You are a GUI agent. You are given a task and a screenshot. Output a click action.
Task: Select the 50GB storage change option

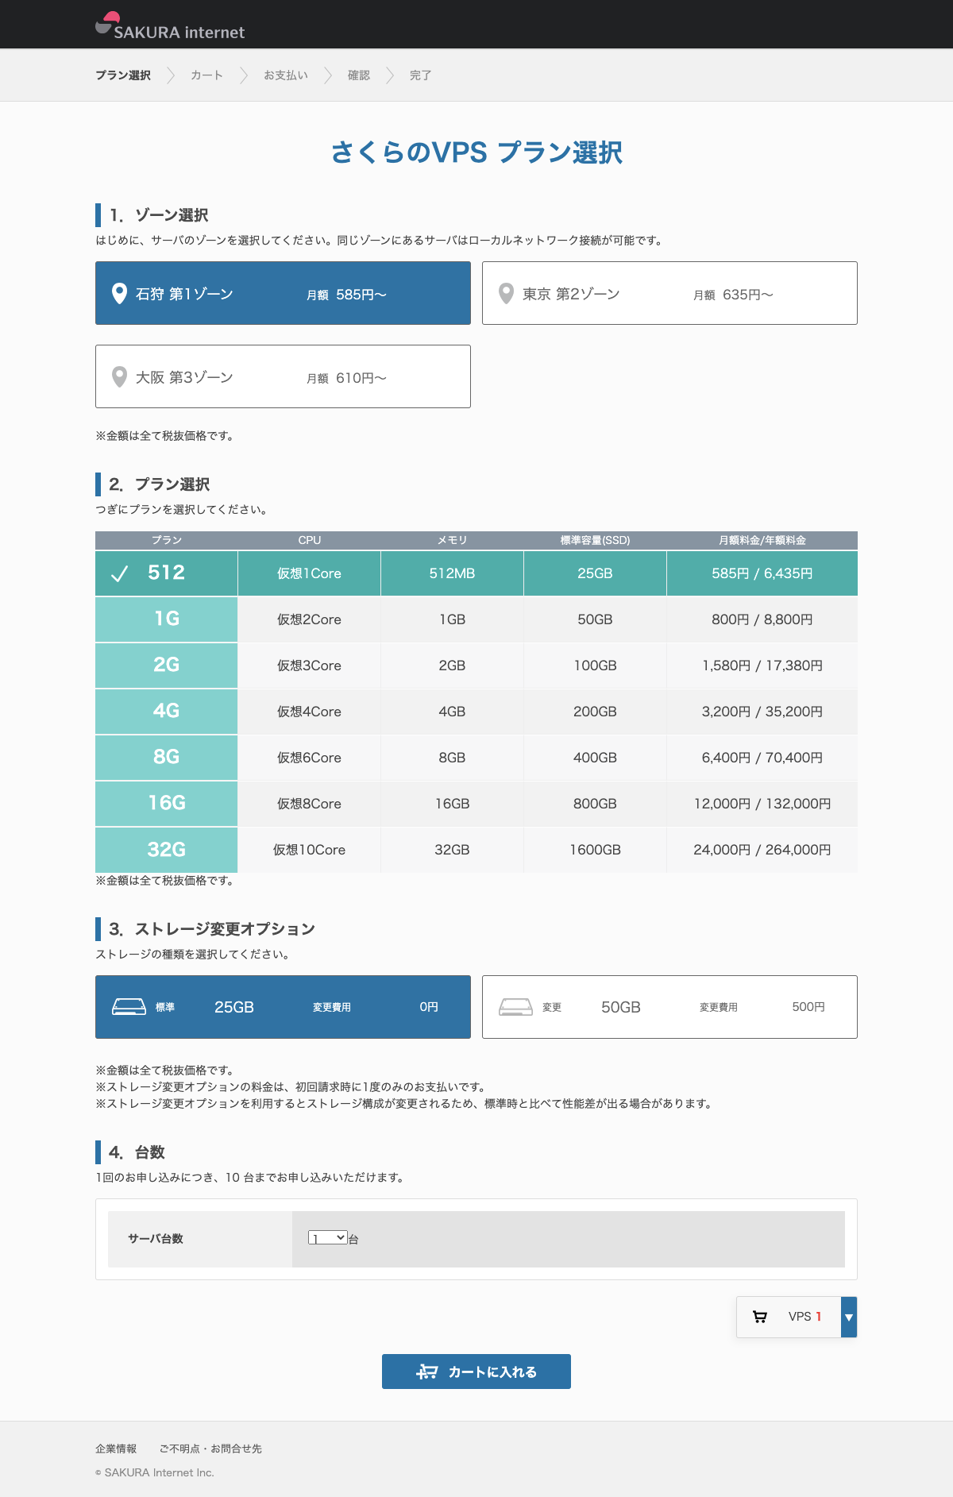click(669, 1007)
